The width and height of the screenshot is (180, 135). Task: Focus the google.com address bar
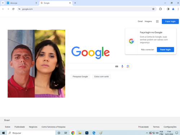86,9
